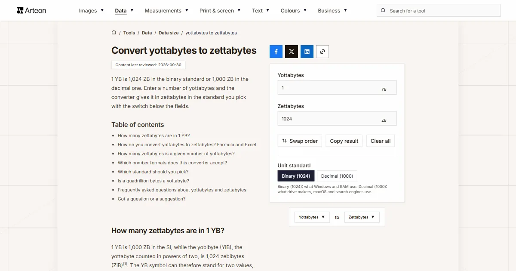Select Decimal (1000) unit standard
The image size is (516, 271).
coord(337,176)
